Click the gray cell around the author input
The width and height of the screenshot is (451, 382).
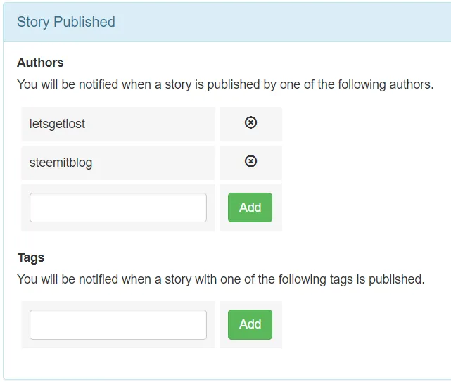[118, 208]
